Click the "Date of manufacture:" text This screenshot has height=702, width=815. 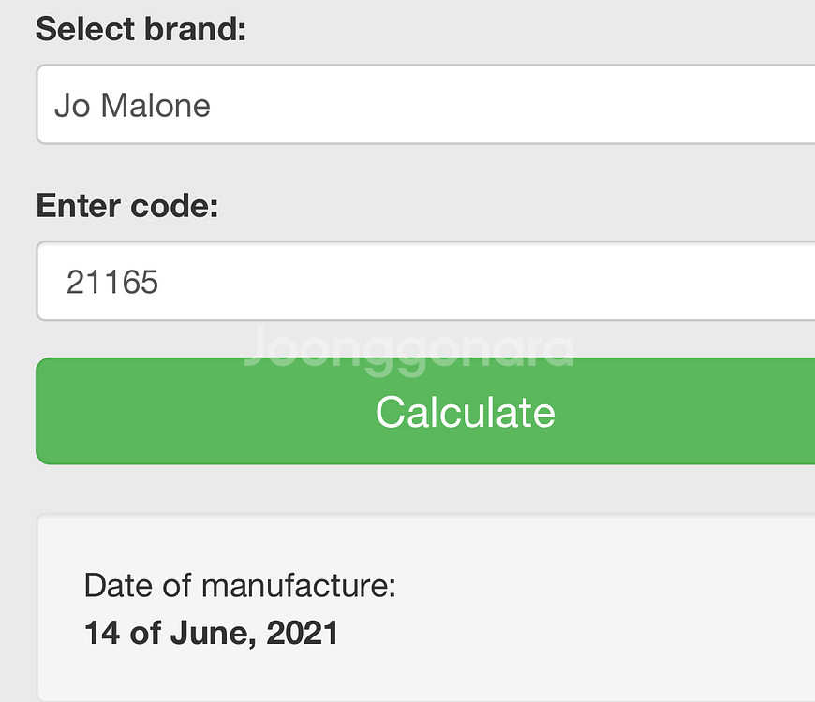[x=240, y=586]
